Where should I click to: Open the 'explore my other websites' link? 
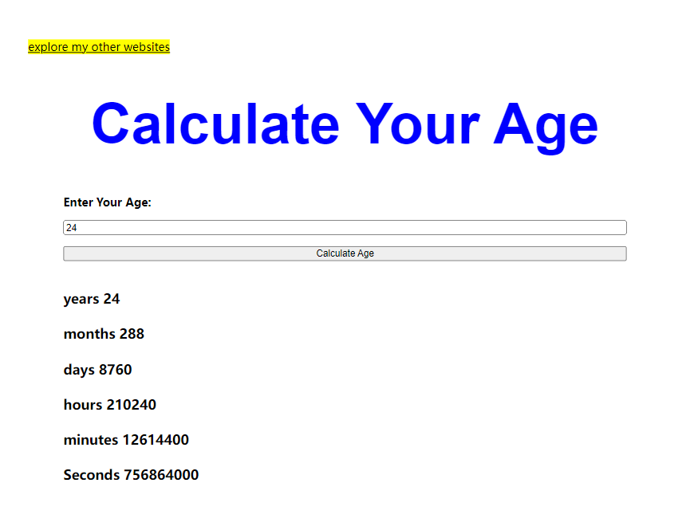coord(99,47)
